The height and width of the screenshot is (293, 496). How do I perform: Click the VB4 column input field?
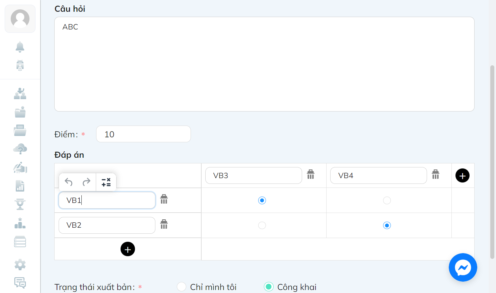378,175
